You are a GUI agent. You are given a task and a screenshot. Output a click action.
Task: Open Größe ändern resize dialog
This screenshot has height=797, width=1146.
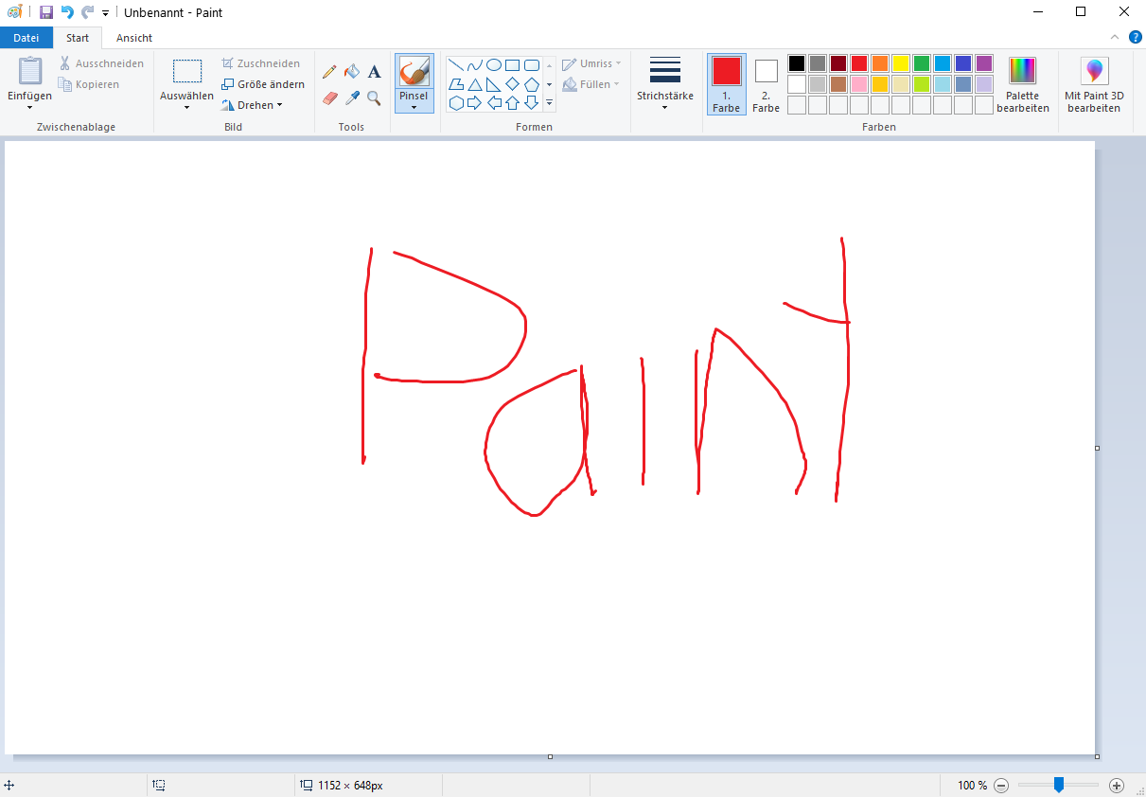[263, 84]
